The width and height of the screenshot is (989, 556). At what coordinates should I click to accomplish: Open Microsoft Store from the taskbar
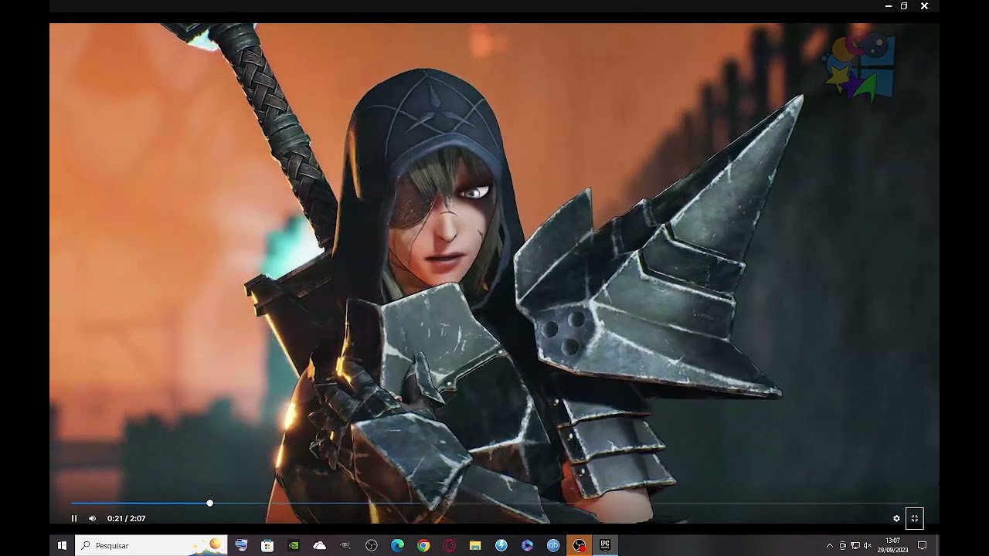coord(267,545)
